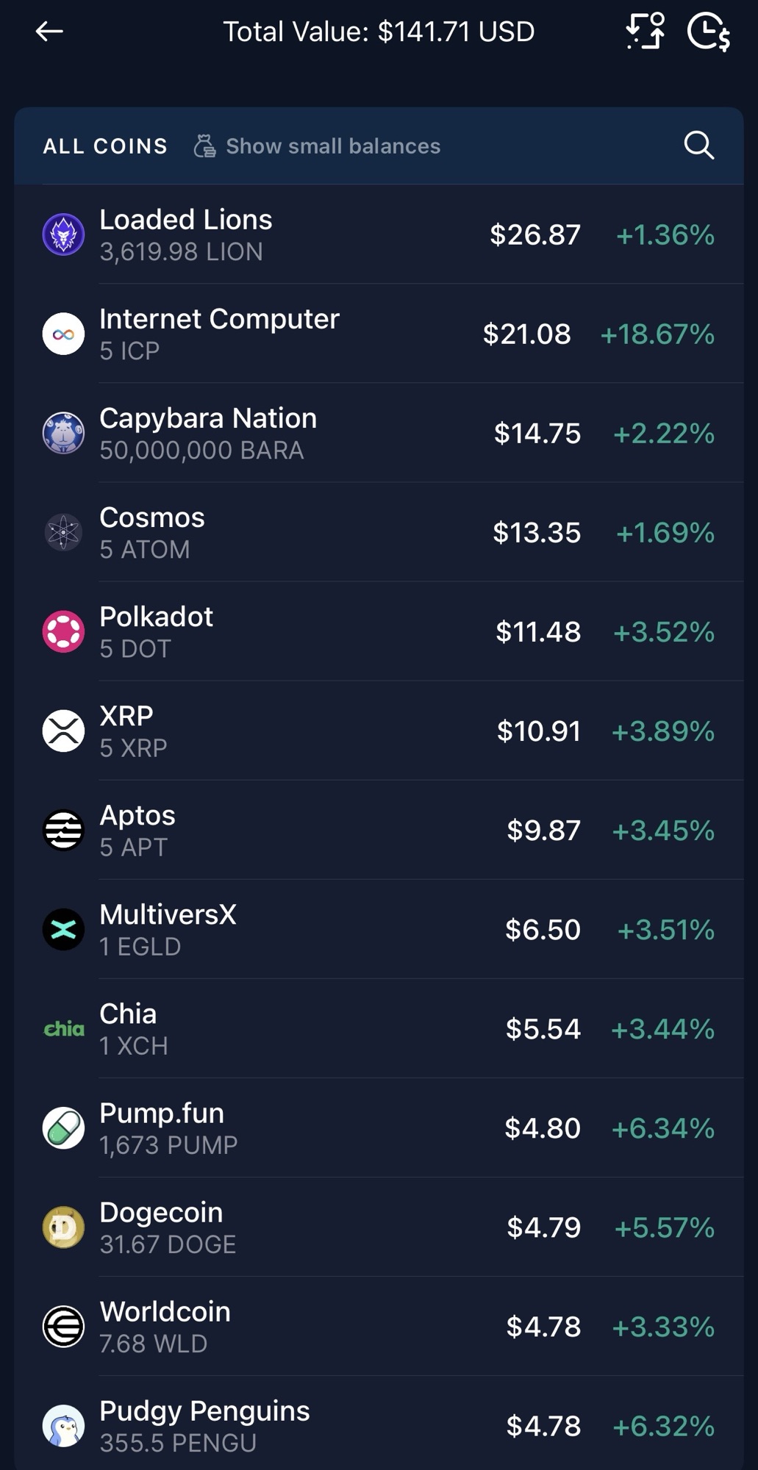Tap the Pudgy Penguins penguin icon
758x1470 pixels.
point(64,1426)
